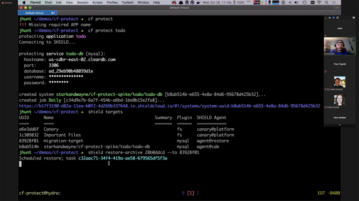Select Ashley Gerwitz's participant thumbnail
The width and height of the screenshot is (359, 201).
pos(340,100)
